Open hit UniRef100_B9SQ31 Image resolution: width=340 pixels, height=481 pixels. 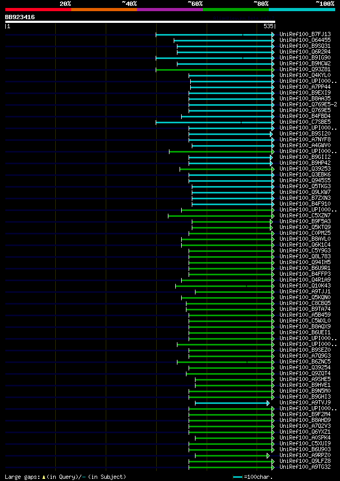[x=305, y=46]
